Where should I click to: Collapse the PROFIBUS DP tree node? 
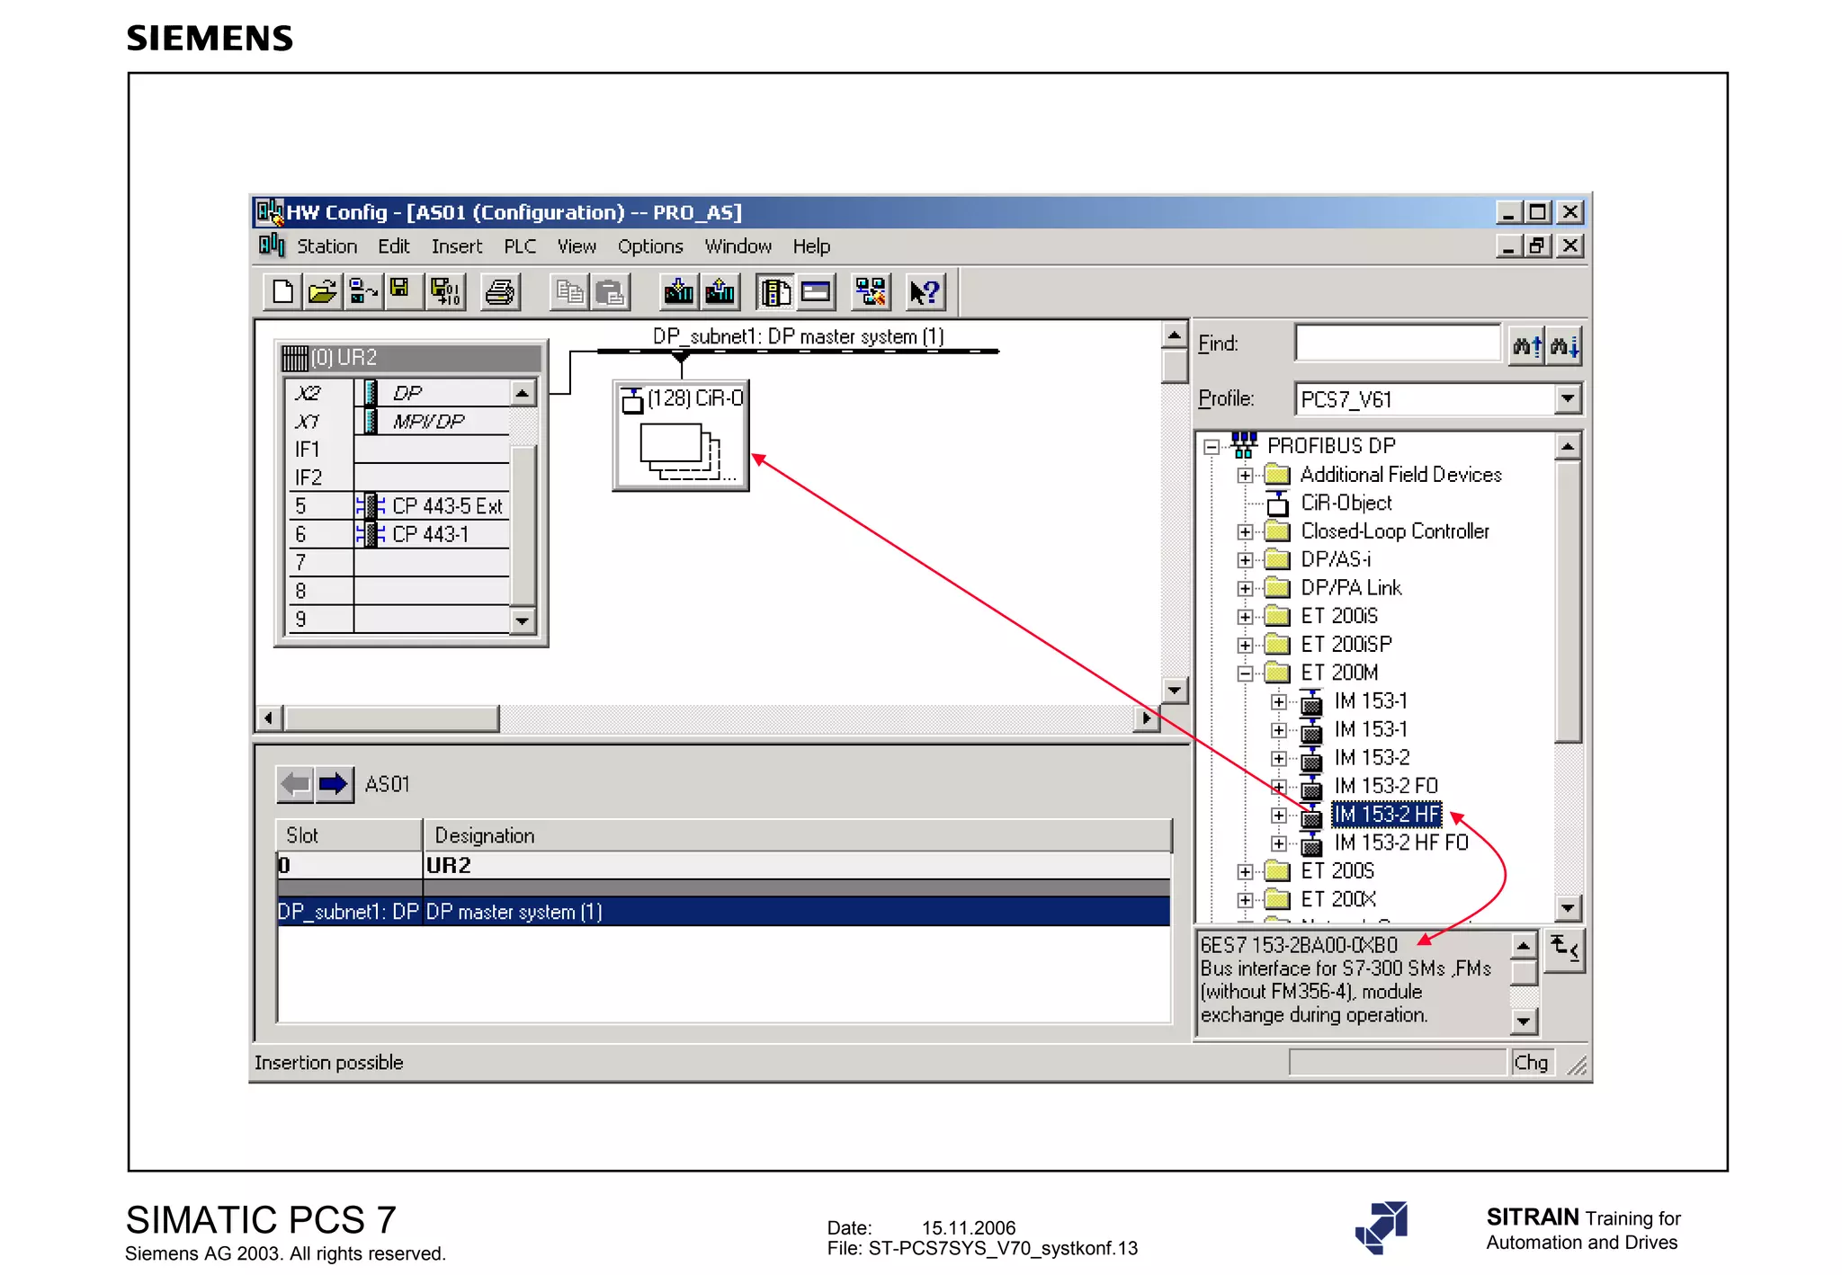click(1212, 446)
